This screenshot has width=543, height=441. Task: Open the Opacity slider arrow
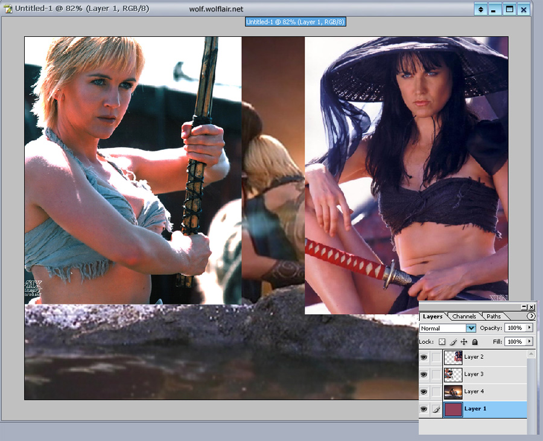pos(529,327)
